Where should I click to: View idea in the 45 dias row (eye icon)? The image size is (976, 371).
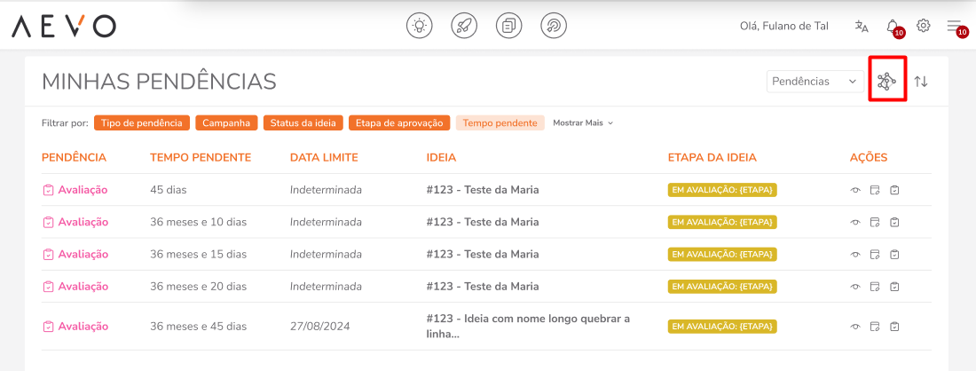pos(856,190)
